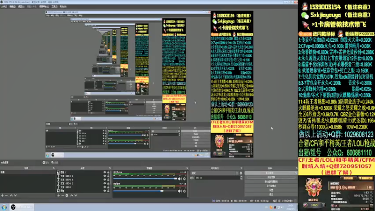Increase transition duration with the up stepper

click(241, 177)
